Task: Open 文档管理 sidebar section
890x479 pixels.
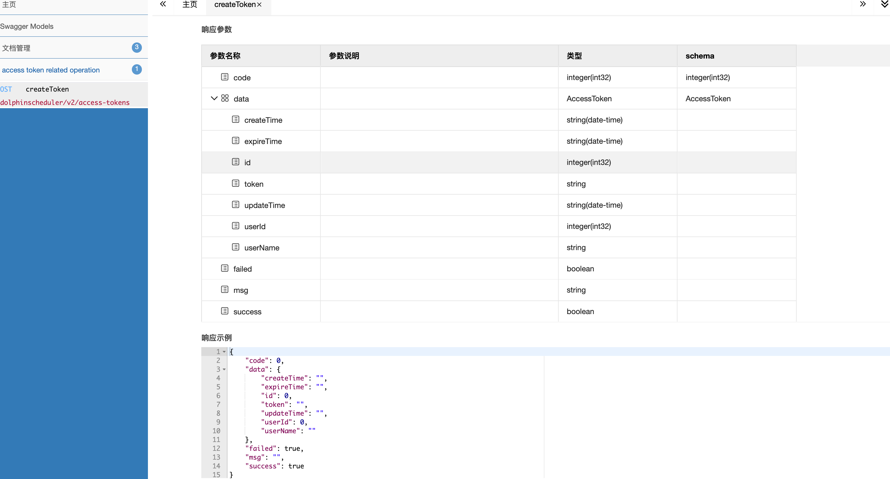Action: (x=17, y=48)
